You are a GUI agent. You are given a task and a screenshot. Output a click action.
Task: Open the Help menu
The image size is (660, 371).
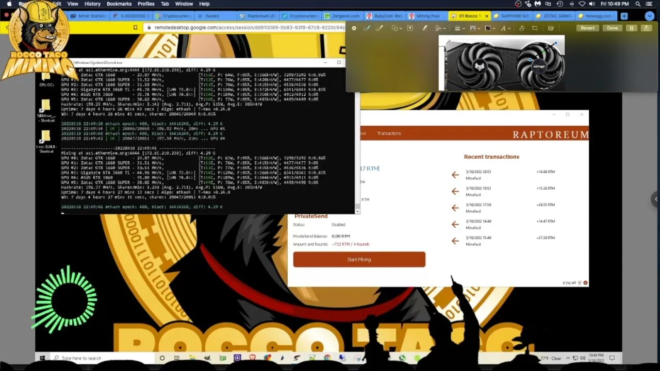pos(205,4)
